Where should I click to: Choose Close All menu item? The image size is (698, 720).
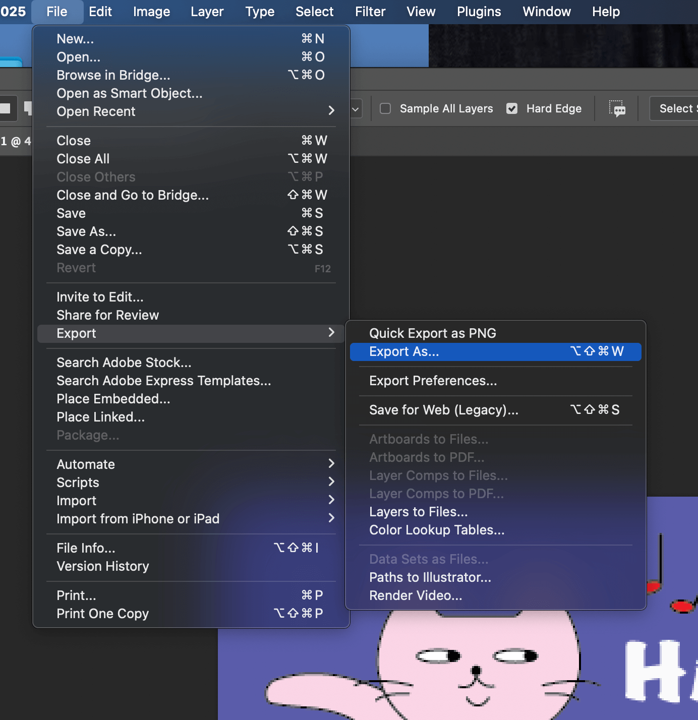(x=191, y=159)
